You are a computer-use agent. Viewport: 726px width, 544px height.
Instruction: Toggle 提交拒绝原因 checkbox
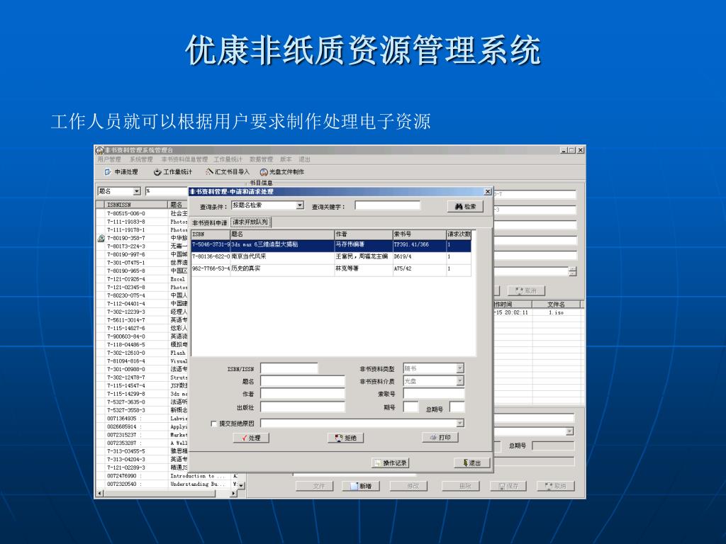point(213,424)
